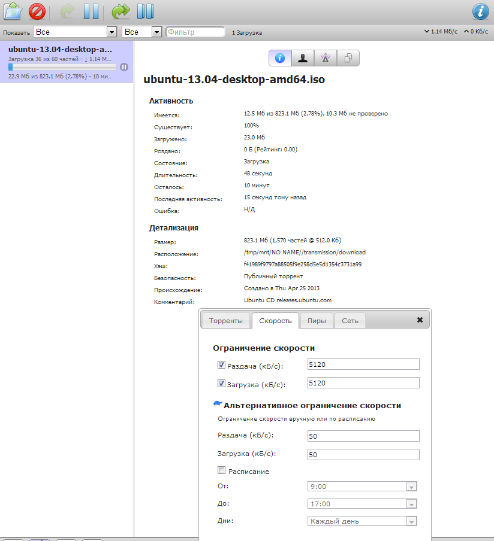Focus the Загрузка limit field containing 5120
Screen dimensions: 494x541
pos(363,383)
